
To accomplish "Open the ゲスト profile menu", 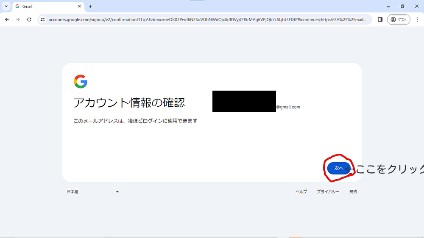I will point(399,19).
